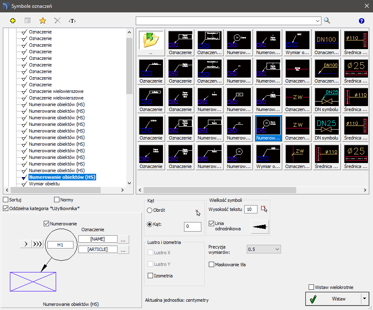Select Wymiar obiektu in the tree
The image size is (373, 310).
coord(44,184)
